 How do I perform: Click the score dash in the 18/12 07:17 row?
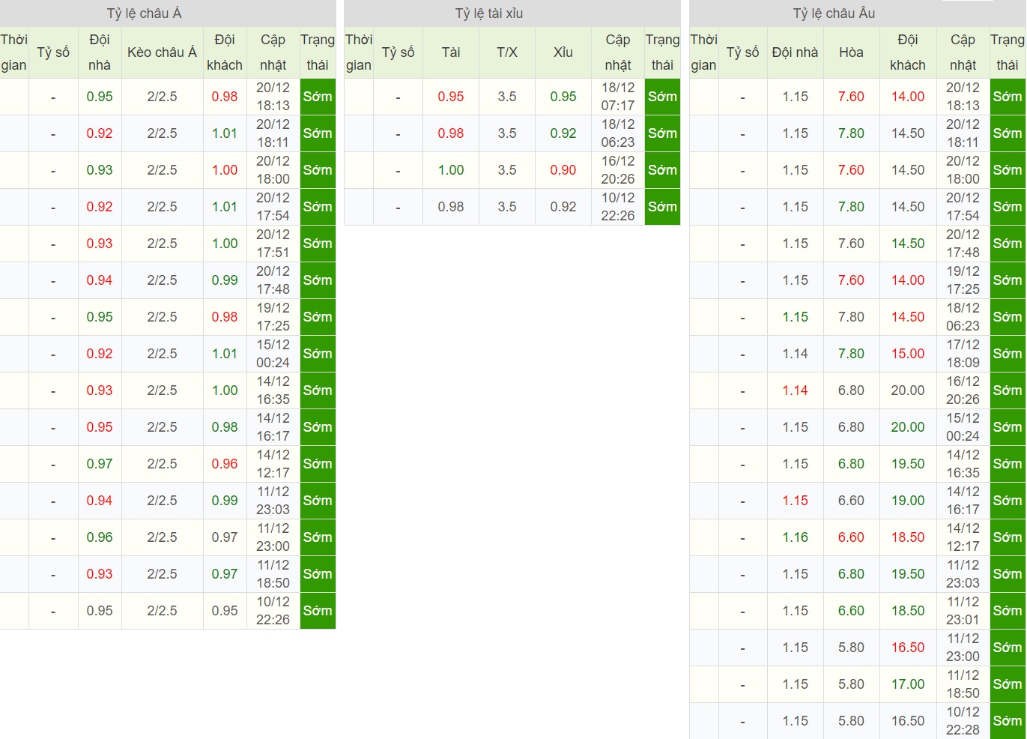(x=398, y=97)
